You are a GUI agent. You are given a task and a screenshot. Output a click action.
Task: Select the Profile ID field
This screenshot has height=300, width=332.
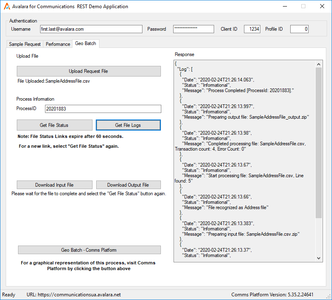click(299, 29)
